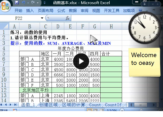Click the insert function fx button
The image size is (163, 117).
pos(67,18)
